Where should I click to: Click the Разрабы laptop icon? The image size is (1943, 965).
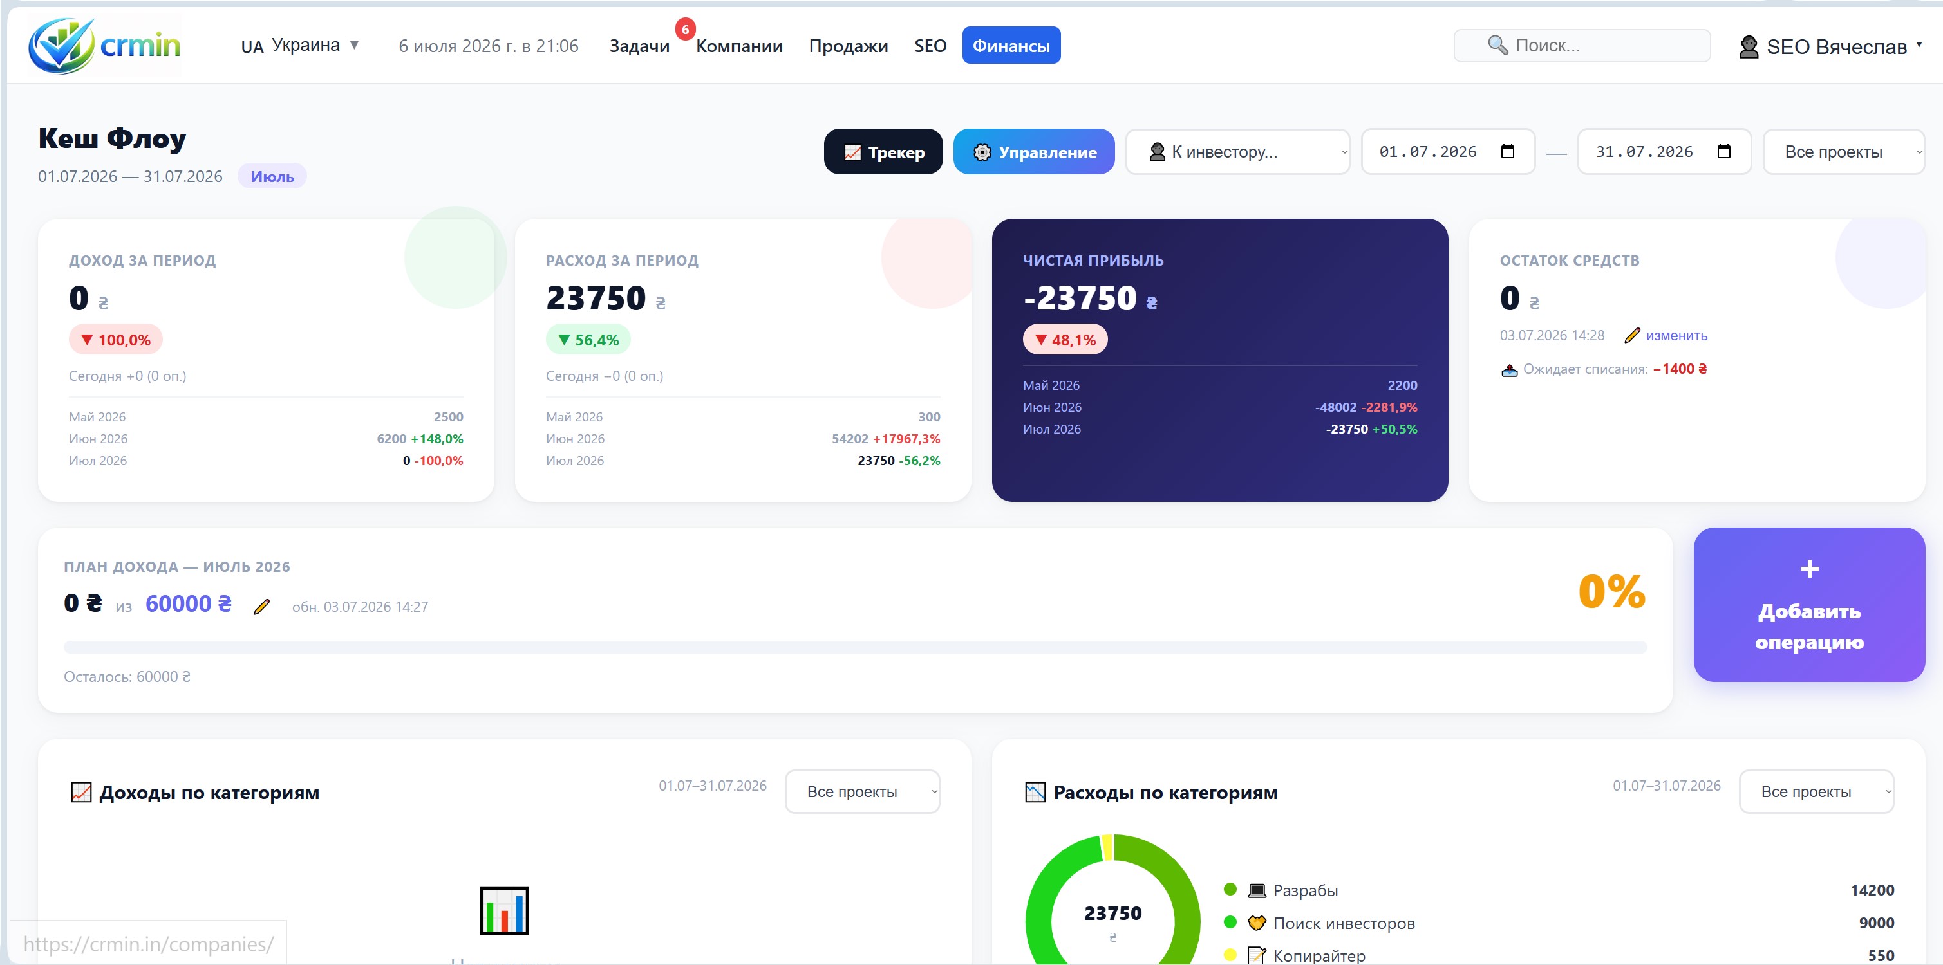[1257, 890]
